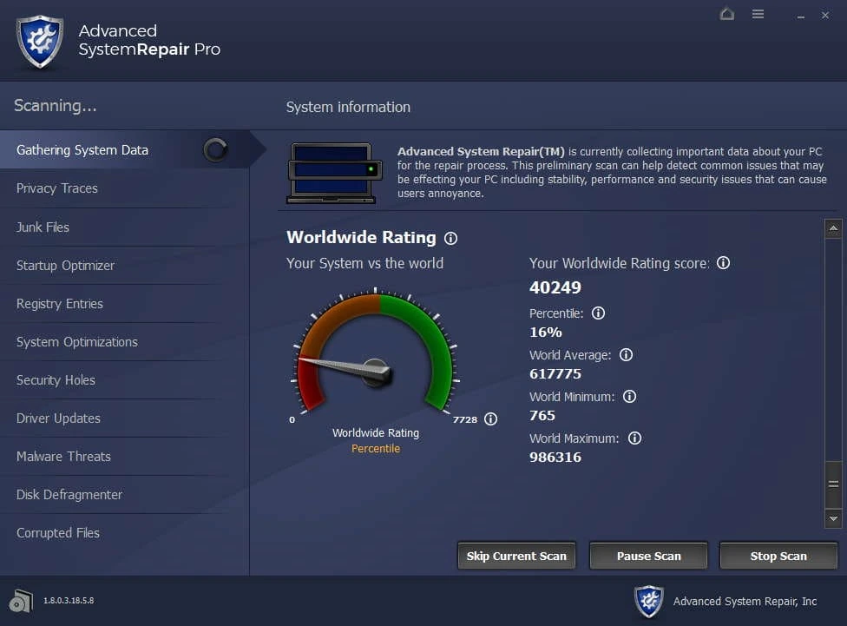Click info icon next to Percentile label
Viewport: 847px width, 626px height.
coord(598,313)
